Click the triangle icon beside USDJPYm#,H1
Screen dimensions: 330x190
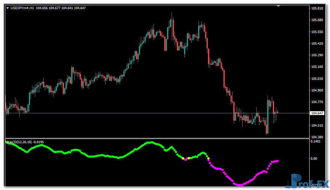point(8,8)
